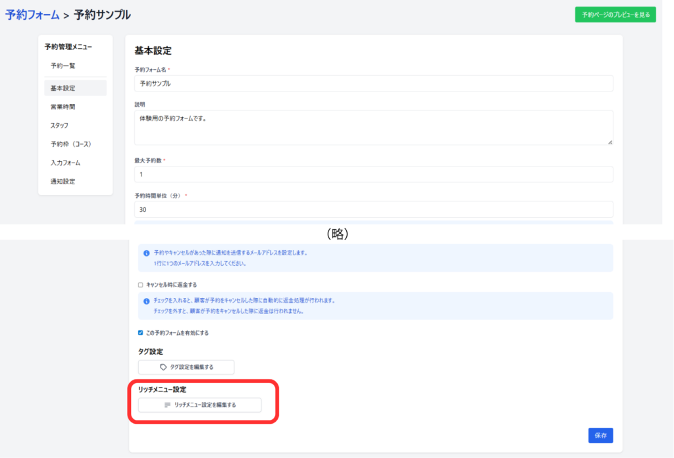This screenshot has height=458, width=674.
Task: Open 入力フォーム from the sidebar
Action: coord(65,163)
